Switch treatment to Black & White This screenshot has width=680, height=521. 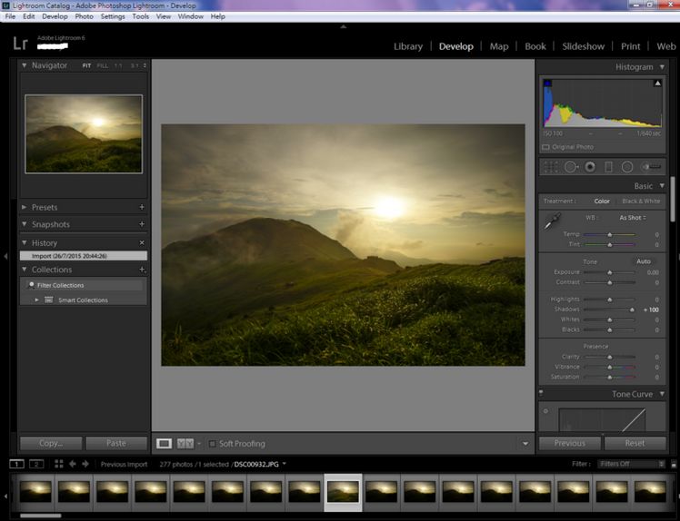click(641, 202)
